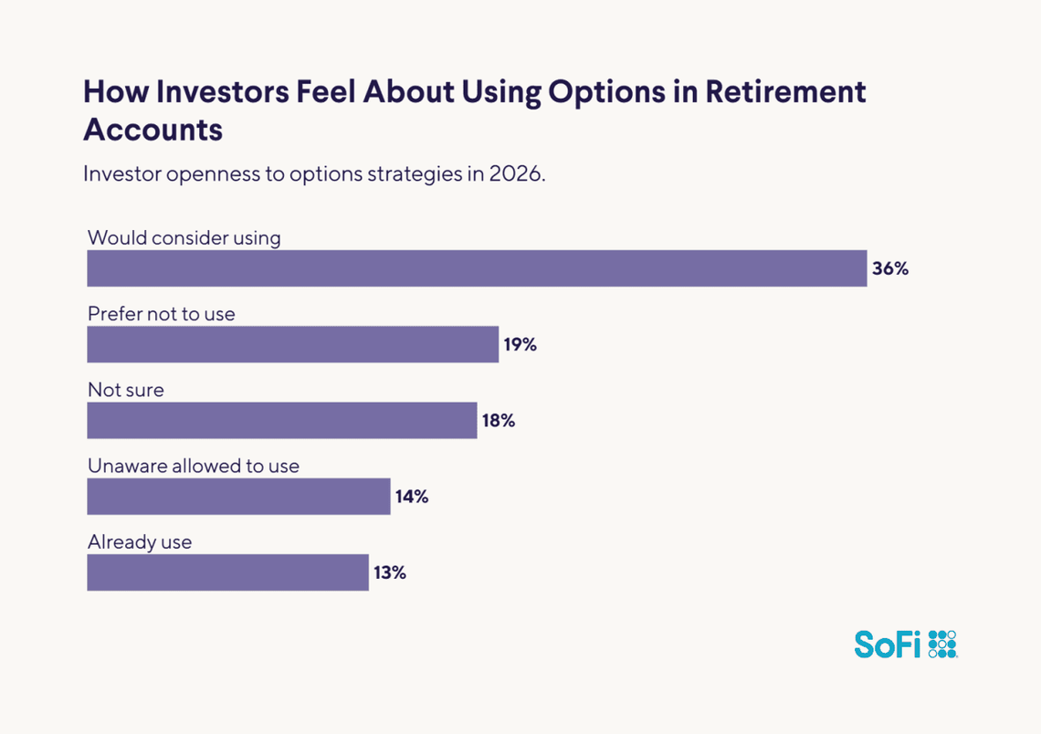
Task: Click the 18% value label
Action: 498,421
